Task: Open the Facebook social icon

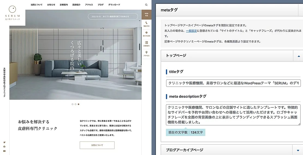Action: tap(4, 147)
